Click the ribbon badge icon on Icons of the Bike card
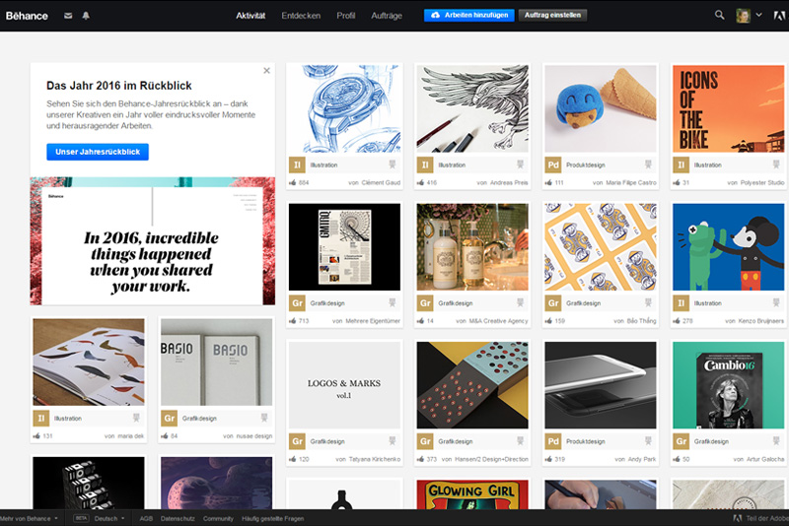 click(776, 164)
